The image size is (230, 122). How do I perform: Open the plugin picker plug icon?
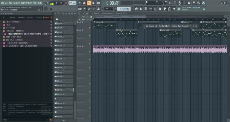tap(165, 9)
